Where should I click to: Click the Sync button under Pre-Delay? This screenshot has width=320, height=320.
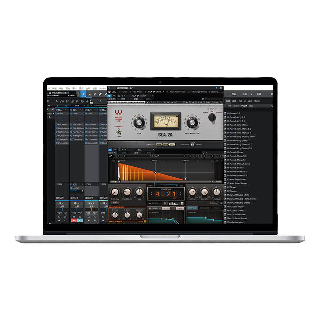pyautogui.click(x=115, y=203)
